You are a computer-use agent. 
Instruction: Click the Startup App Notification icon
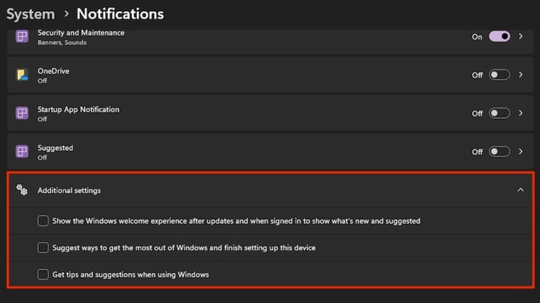tap(22, 113)
